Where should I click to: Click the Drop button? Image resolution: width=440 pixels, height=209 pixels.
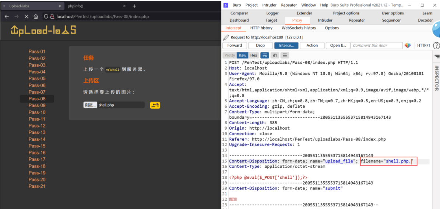pyautogui.click(x=260, y=45)
